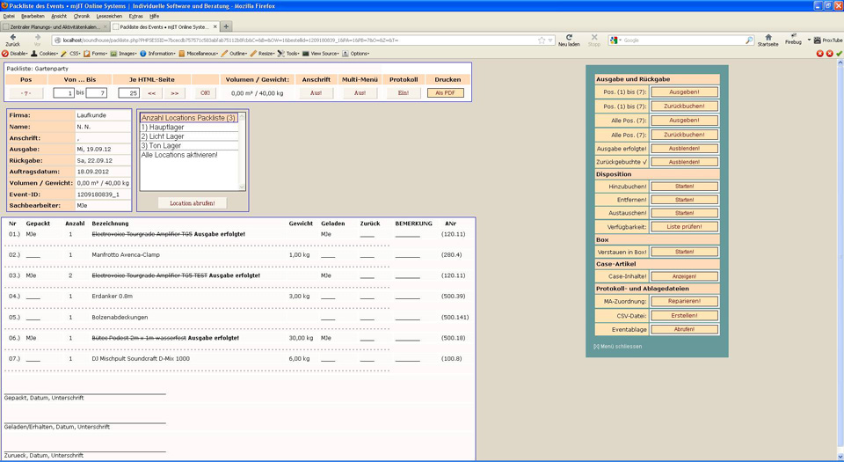Image resolution: width=844 pixels, height=462 pixels.
Task: Click Liste prüfen! for Verfügbarkeit
Action: click(684, 227)
